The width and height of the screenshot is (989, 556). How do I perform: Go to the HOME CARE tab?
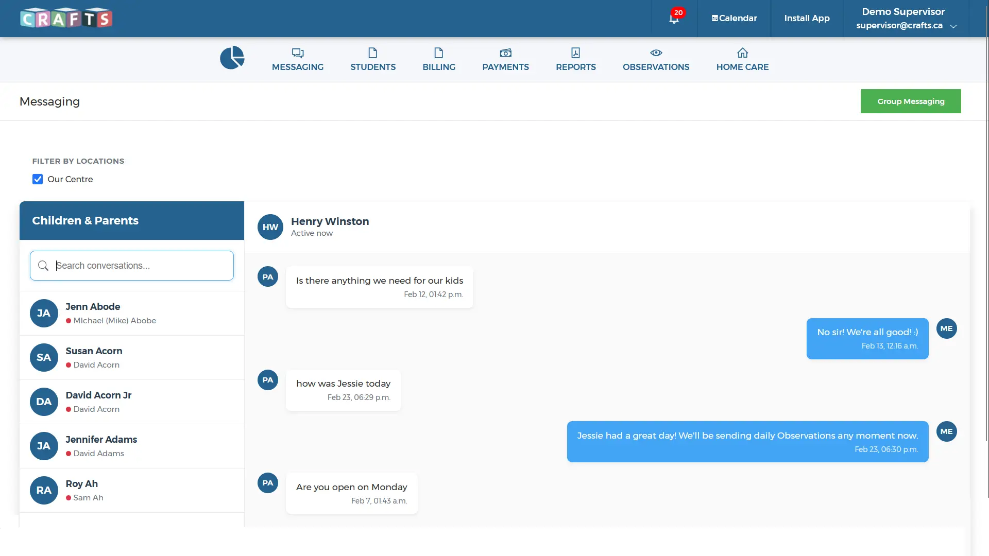(x=743, y=59)
